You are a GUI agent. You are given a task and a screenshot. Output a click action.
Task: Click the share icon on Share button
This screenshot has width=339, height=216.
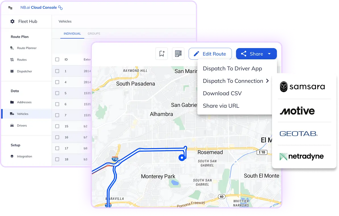244,54
